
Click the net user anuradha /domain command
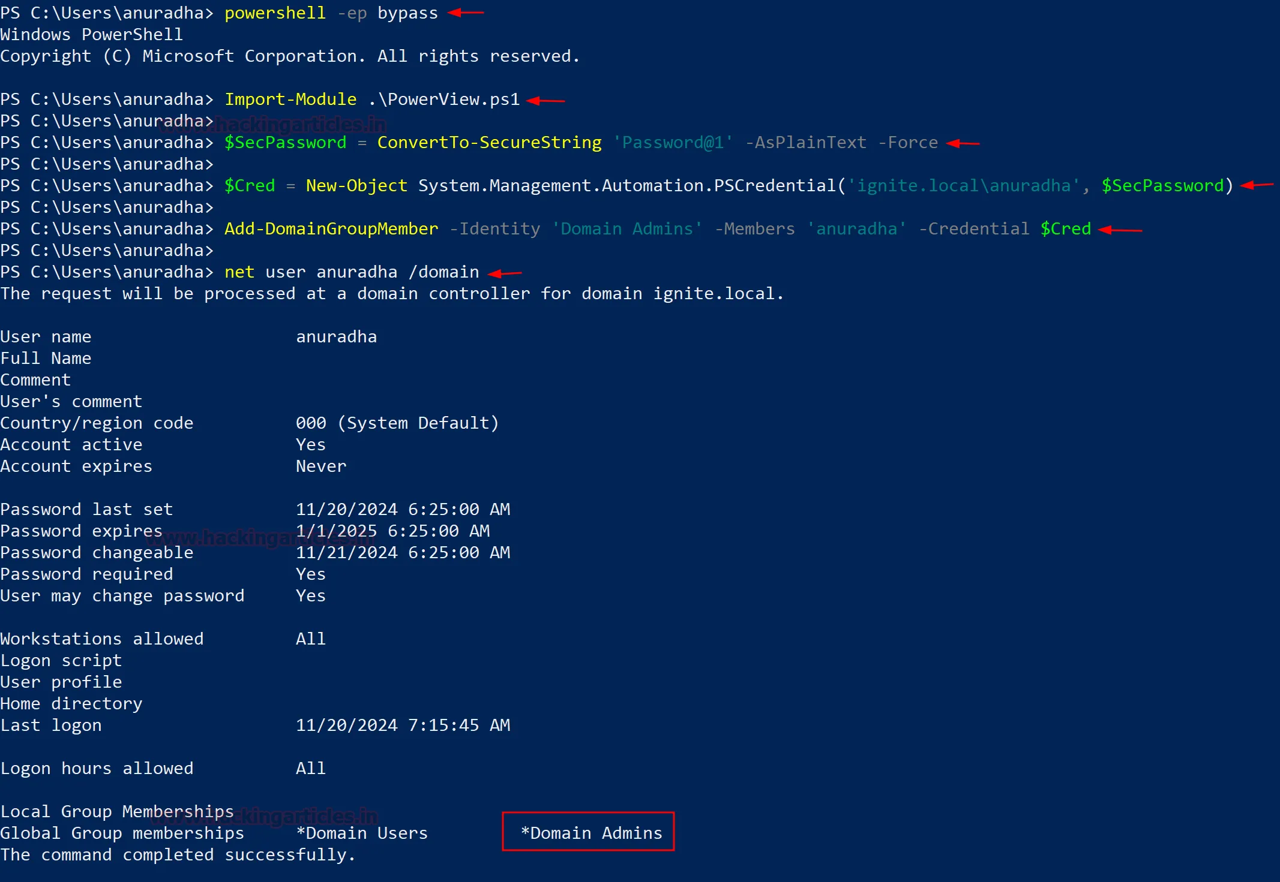click(352, 272)
